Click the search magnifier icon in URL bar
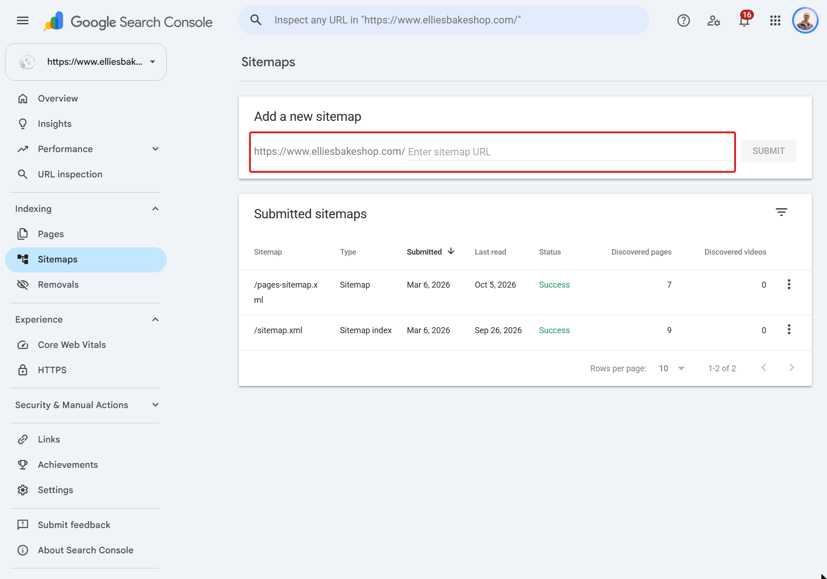This screenshot has width=827, height=579. click(256, 20)
